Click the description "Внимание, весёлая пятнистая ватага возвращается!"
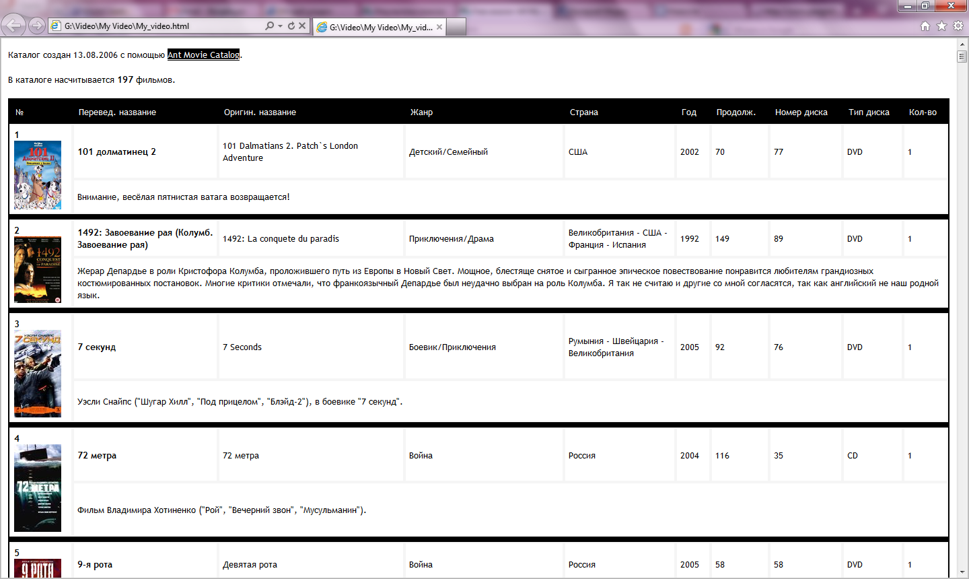 [184, 197]
